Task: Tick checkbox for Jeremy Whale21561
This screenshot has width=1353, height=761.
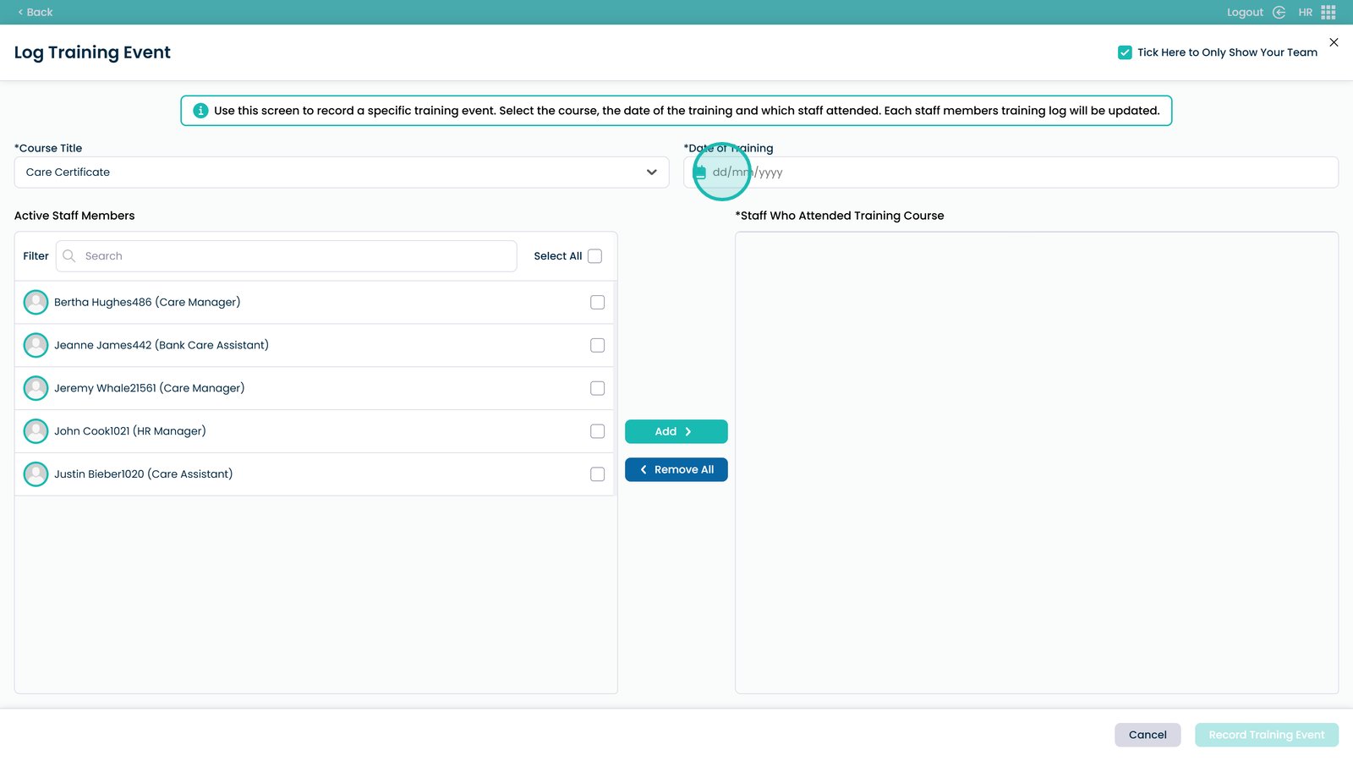Action: click(x=597, y=388)
